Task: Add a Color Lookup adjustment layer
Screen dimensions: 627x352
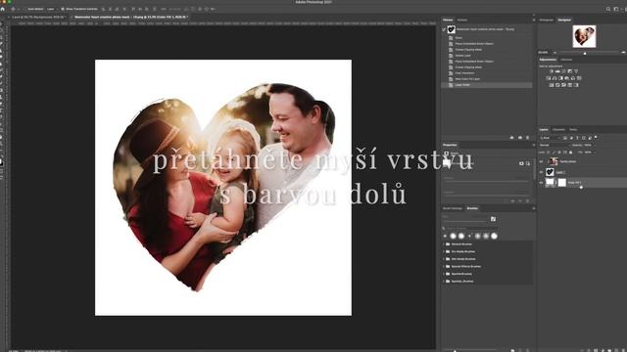Action: (x=579, y=78)
